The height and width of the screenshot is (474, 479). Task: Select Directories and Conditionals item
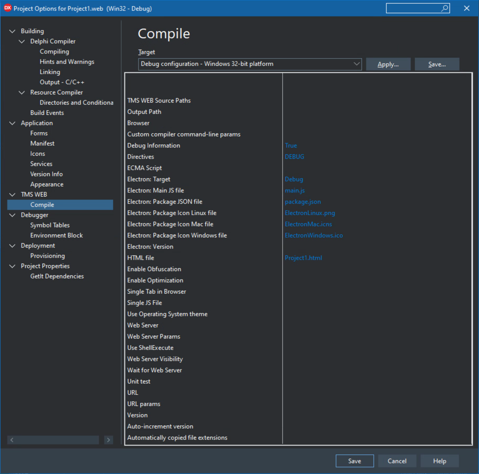pyautogui.click(x=76, y=103)
